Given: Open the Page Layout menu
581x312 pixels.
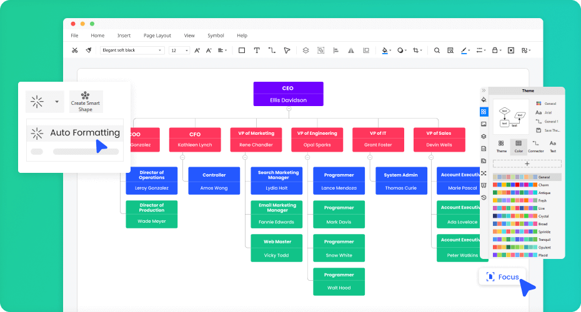Looking at the screenshot, I should coord(157,36).
